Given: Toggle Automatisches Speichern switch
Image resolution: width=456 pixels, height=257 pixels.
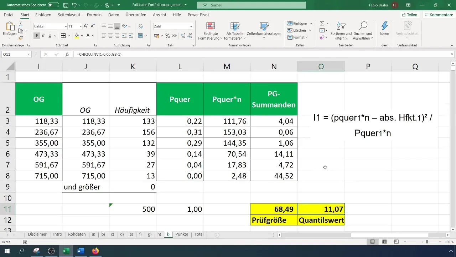Looking at the screenshot, I should click(53, 5).
